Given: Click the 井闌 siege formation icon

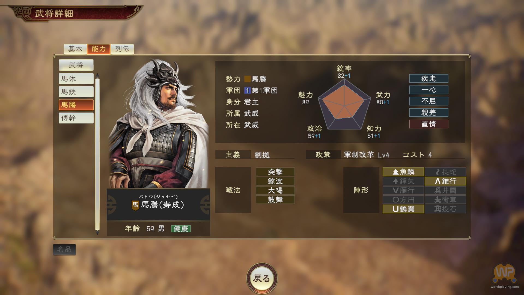Looking at the screenshot, I should click(445, 190).
